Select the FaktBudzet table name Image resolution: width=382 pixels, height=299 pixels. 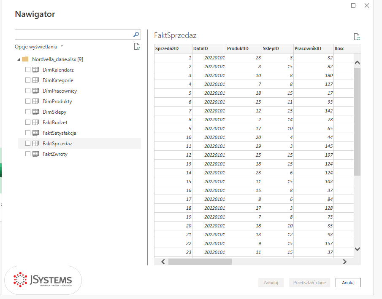point(55,122)
